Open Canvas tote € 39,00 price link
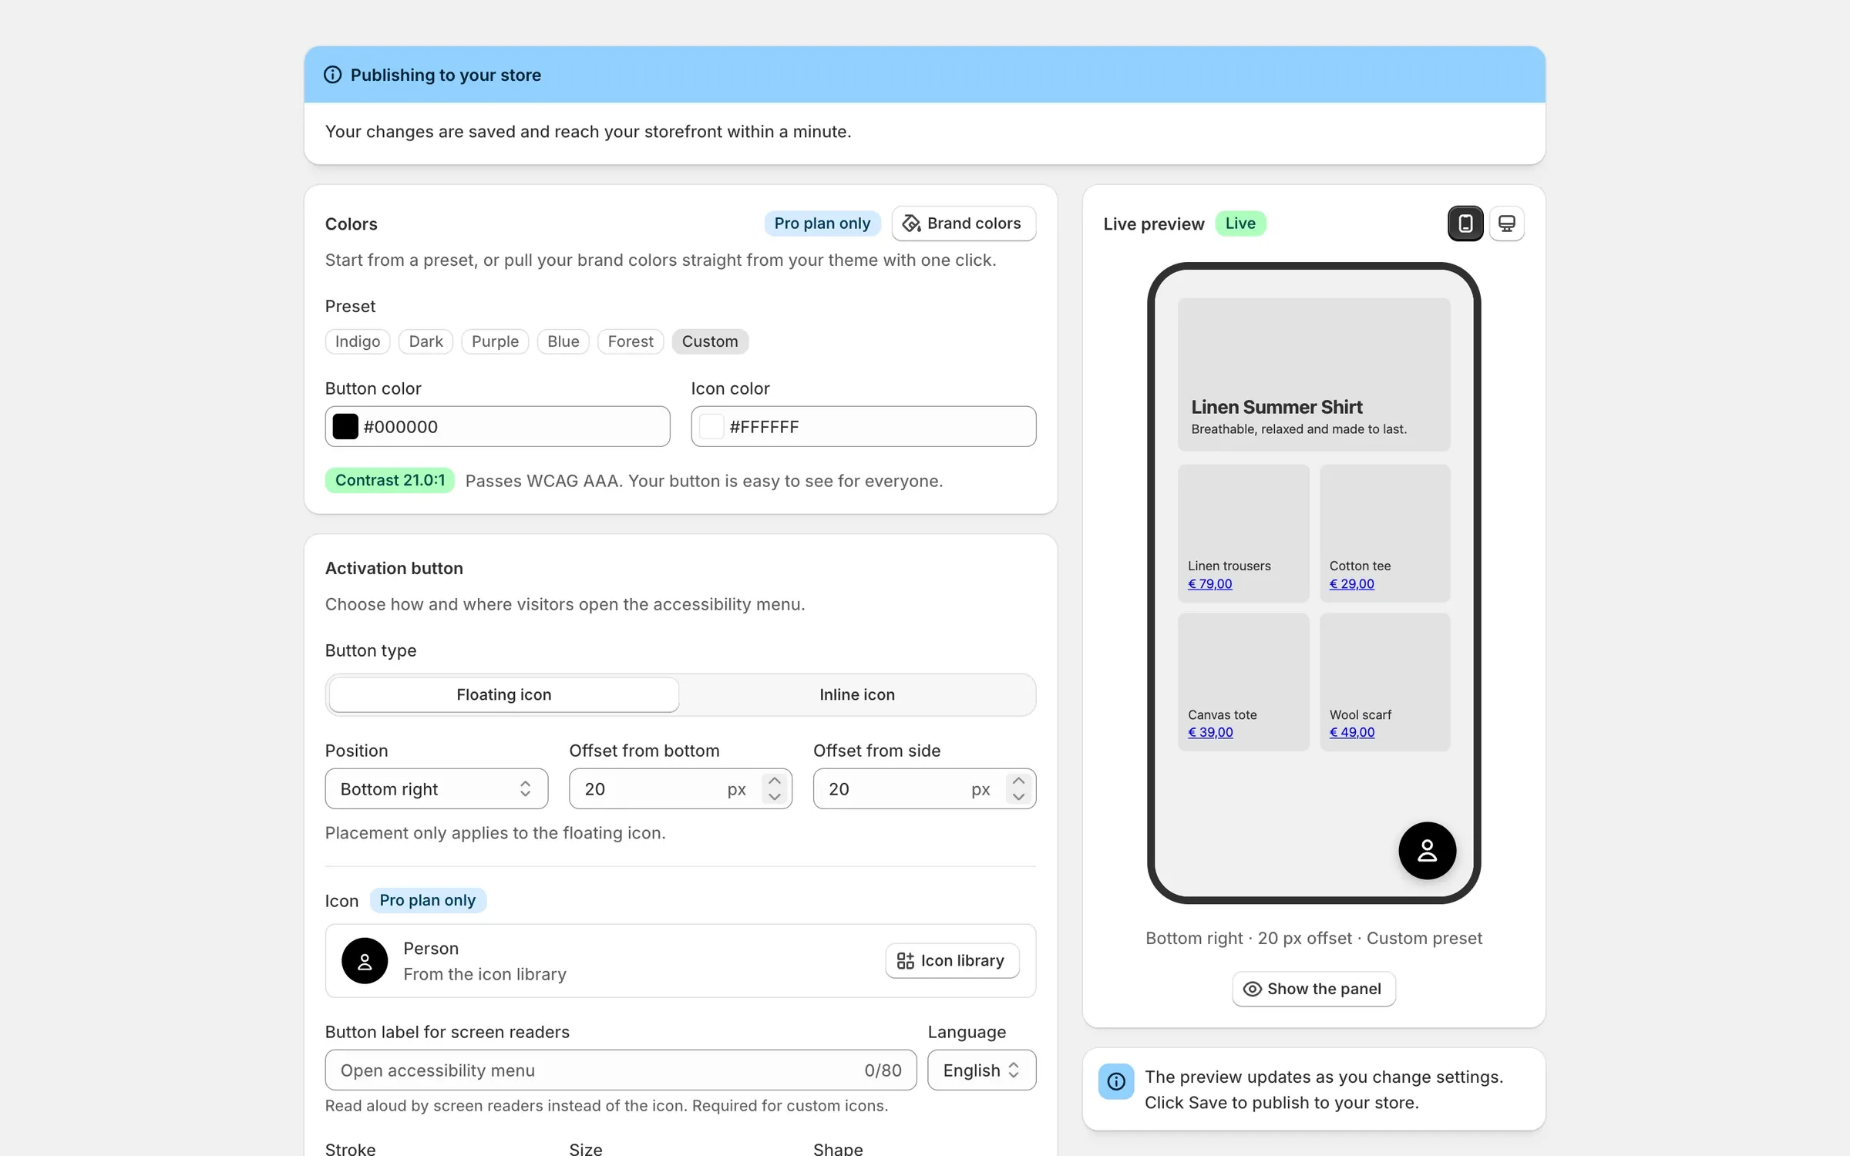 (1210, 732)
